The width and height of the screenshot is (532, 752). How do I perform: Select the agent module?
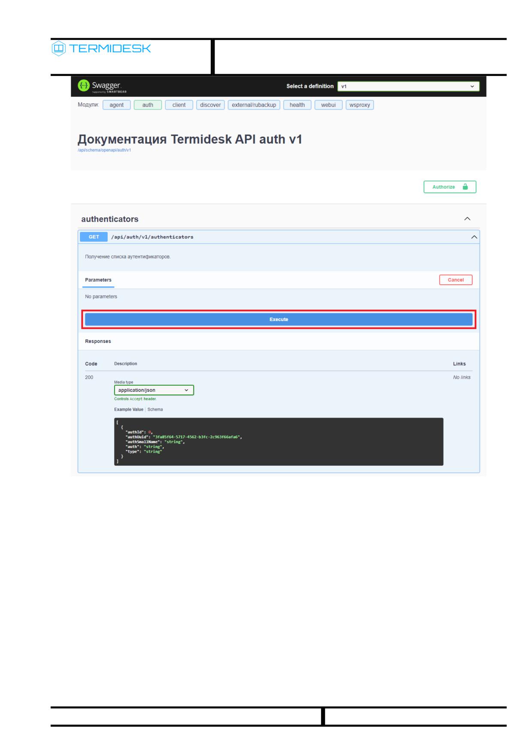pos(117,105)
